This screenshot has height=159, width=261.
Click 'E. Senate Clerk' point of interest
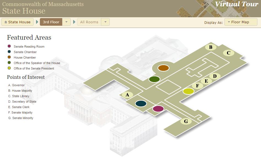pyautogui.click(x=19, y=107)
